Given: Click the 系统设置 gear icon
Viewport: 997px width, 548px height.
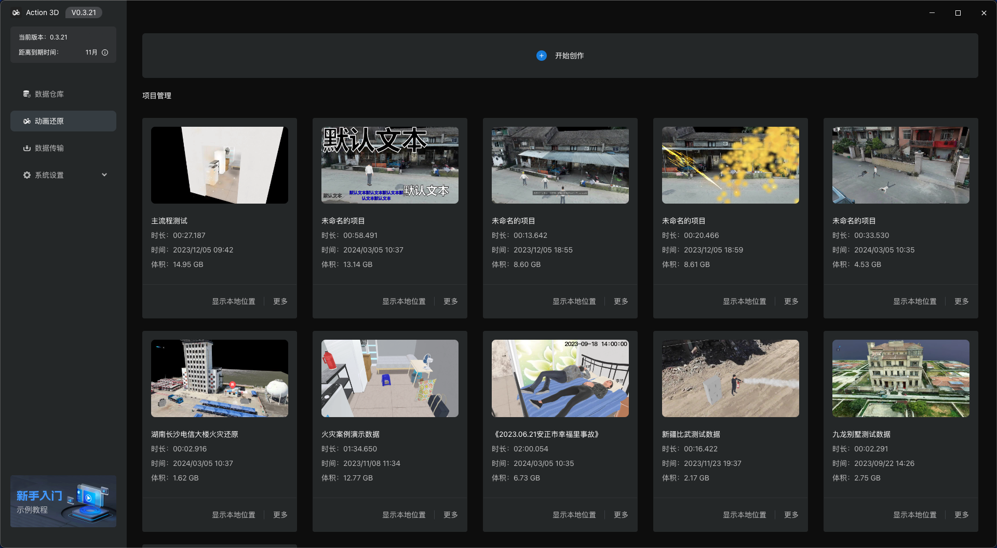Looking at the screenshot, I should tap(26, 175).
